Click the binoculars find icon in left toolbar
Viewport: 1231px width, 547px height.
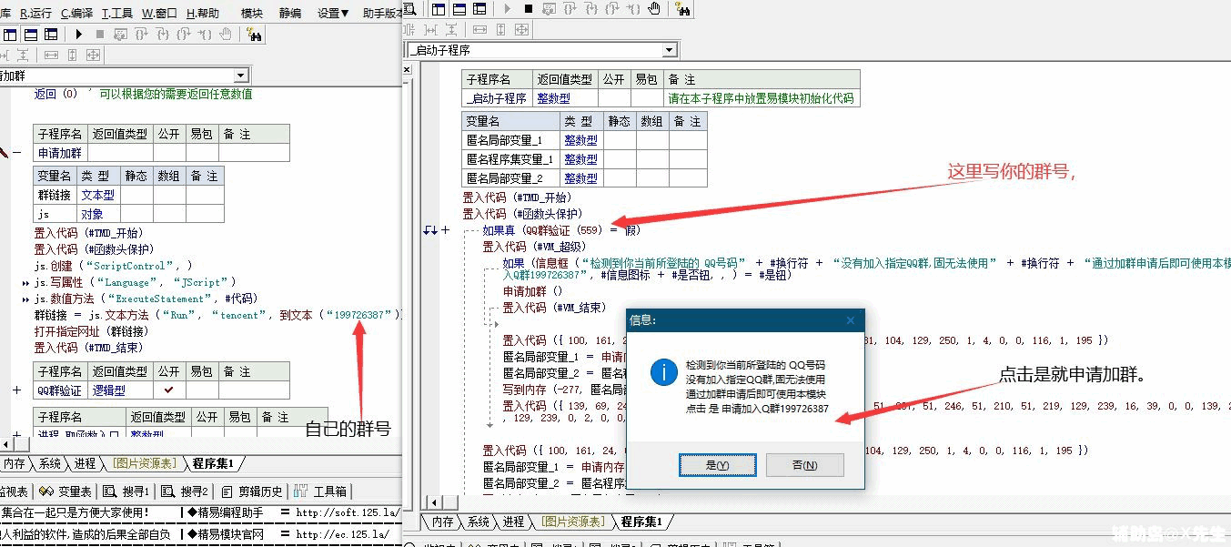coord(254,35)
